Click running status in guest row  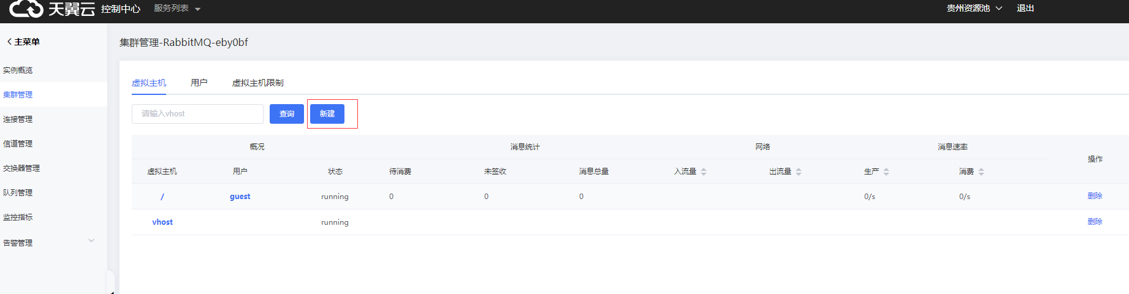click(x=335, y=197)
